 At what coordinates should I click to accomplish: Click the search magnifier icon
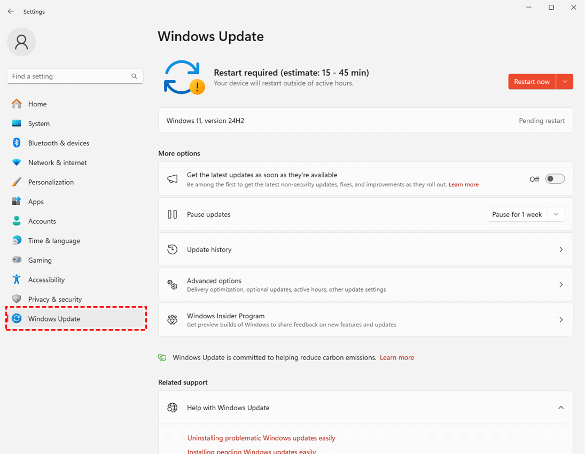134,76
